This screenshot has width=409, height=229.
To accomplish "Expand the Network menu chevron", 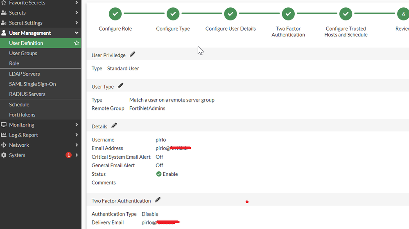I will [x=77, y=145].
